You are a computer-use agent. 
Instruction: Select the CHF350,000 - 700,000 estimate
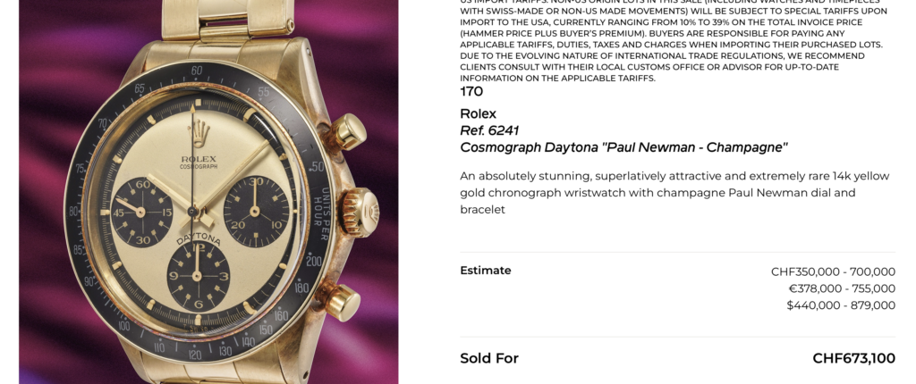point(833,271)
